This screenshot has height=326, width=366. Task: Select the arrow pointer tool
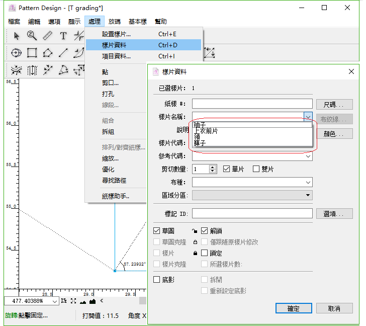(17, 36)
